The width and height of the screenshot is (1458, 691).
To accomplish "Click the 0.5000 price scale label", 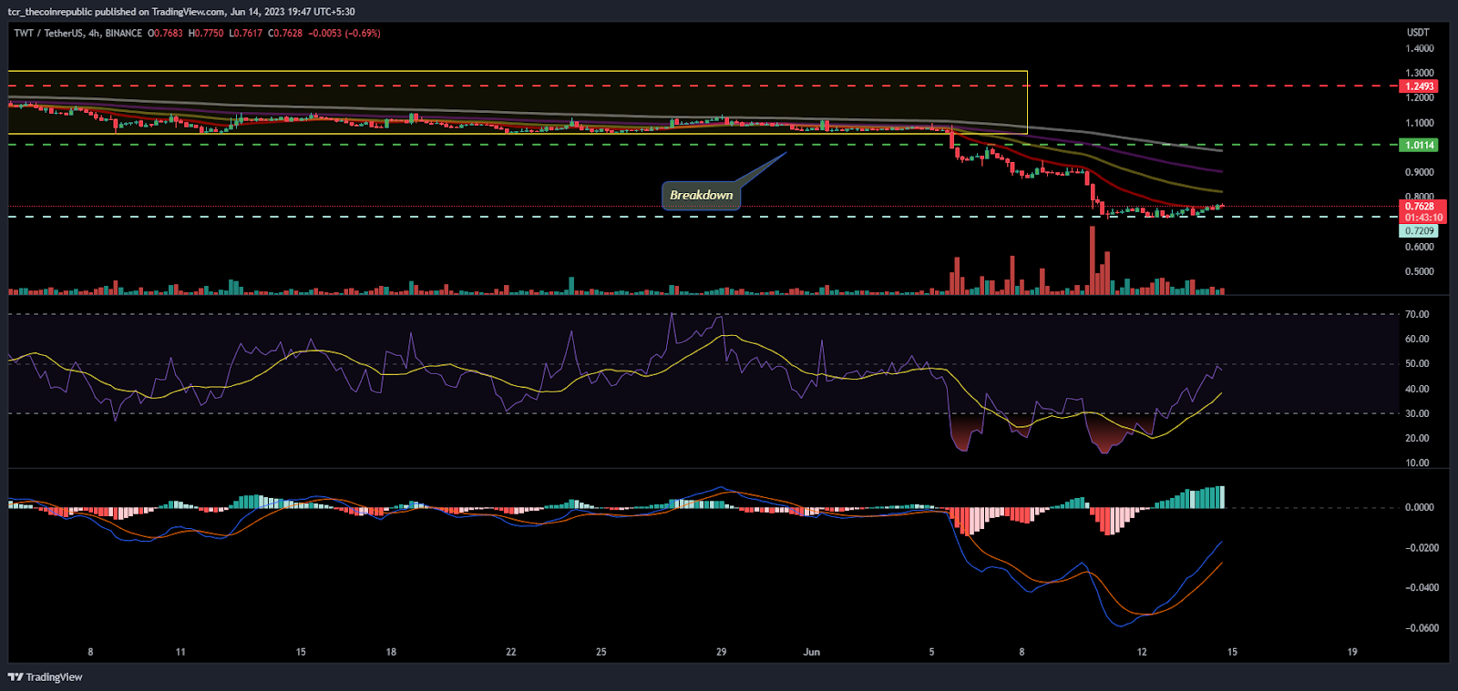I will [1420, 271].
